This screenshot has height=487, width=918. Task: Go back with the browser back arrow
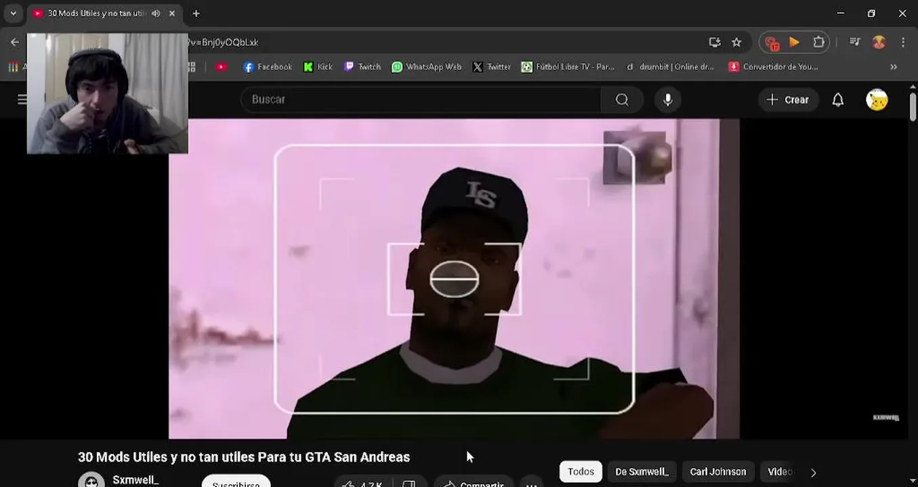click(x=15, y=42)
